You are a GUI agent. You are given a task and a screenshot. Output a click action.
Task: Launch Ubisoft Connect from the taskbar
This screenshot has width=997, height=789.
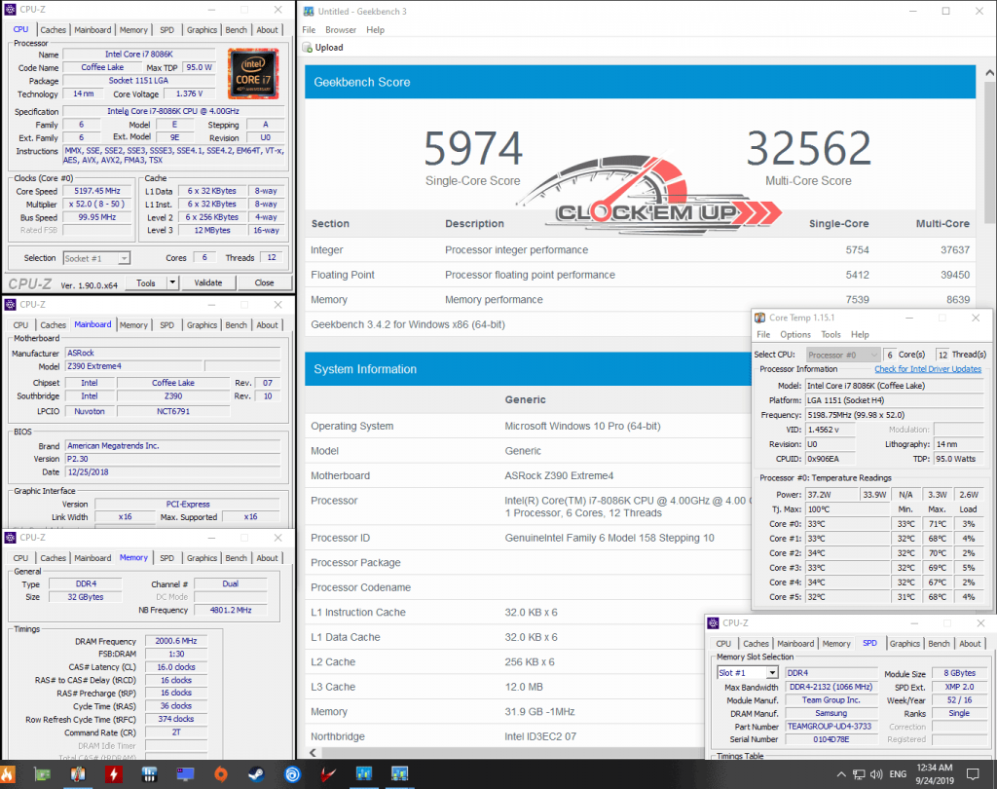tap(292, 774)
